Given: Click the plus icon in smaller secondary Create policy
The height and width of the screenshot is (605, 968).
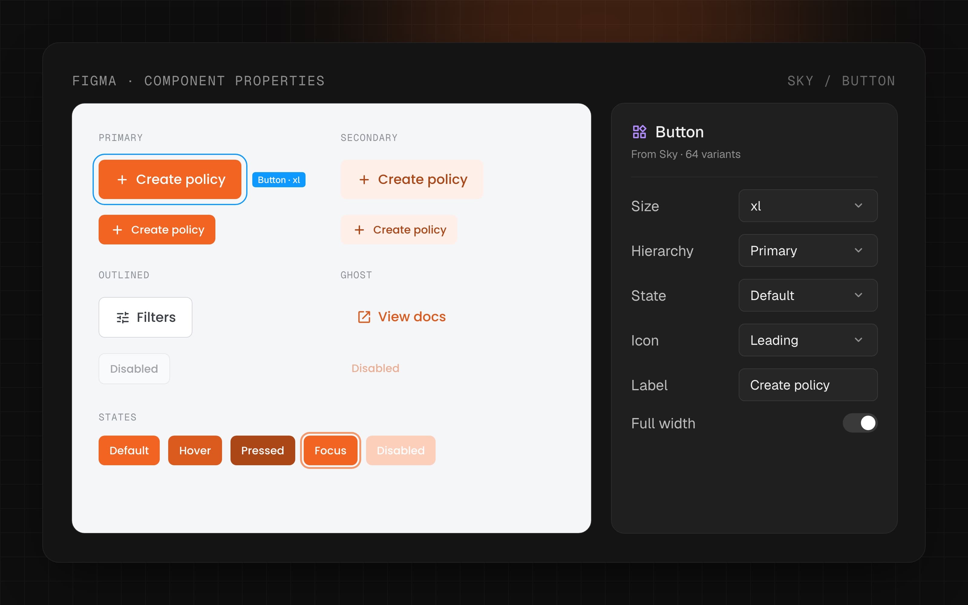Looking at the screenshot, I should [359, 230].
